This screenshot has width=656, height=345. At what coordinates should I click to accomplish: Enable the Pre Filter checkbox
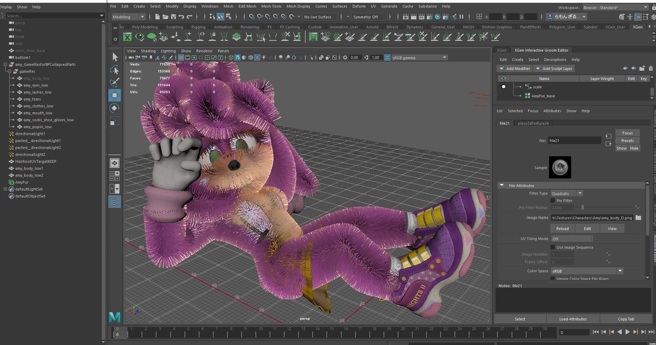click(x=553, y=201)
